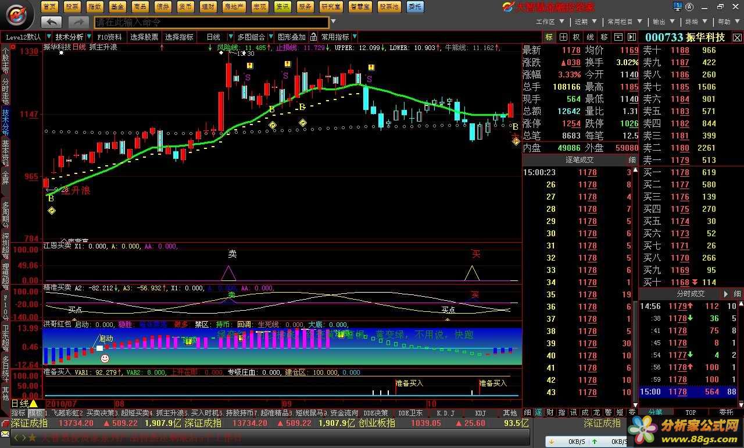Open the 房地产 real estate toolbar button
744x448 pixels.
(x=234, y=6)
